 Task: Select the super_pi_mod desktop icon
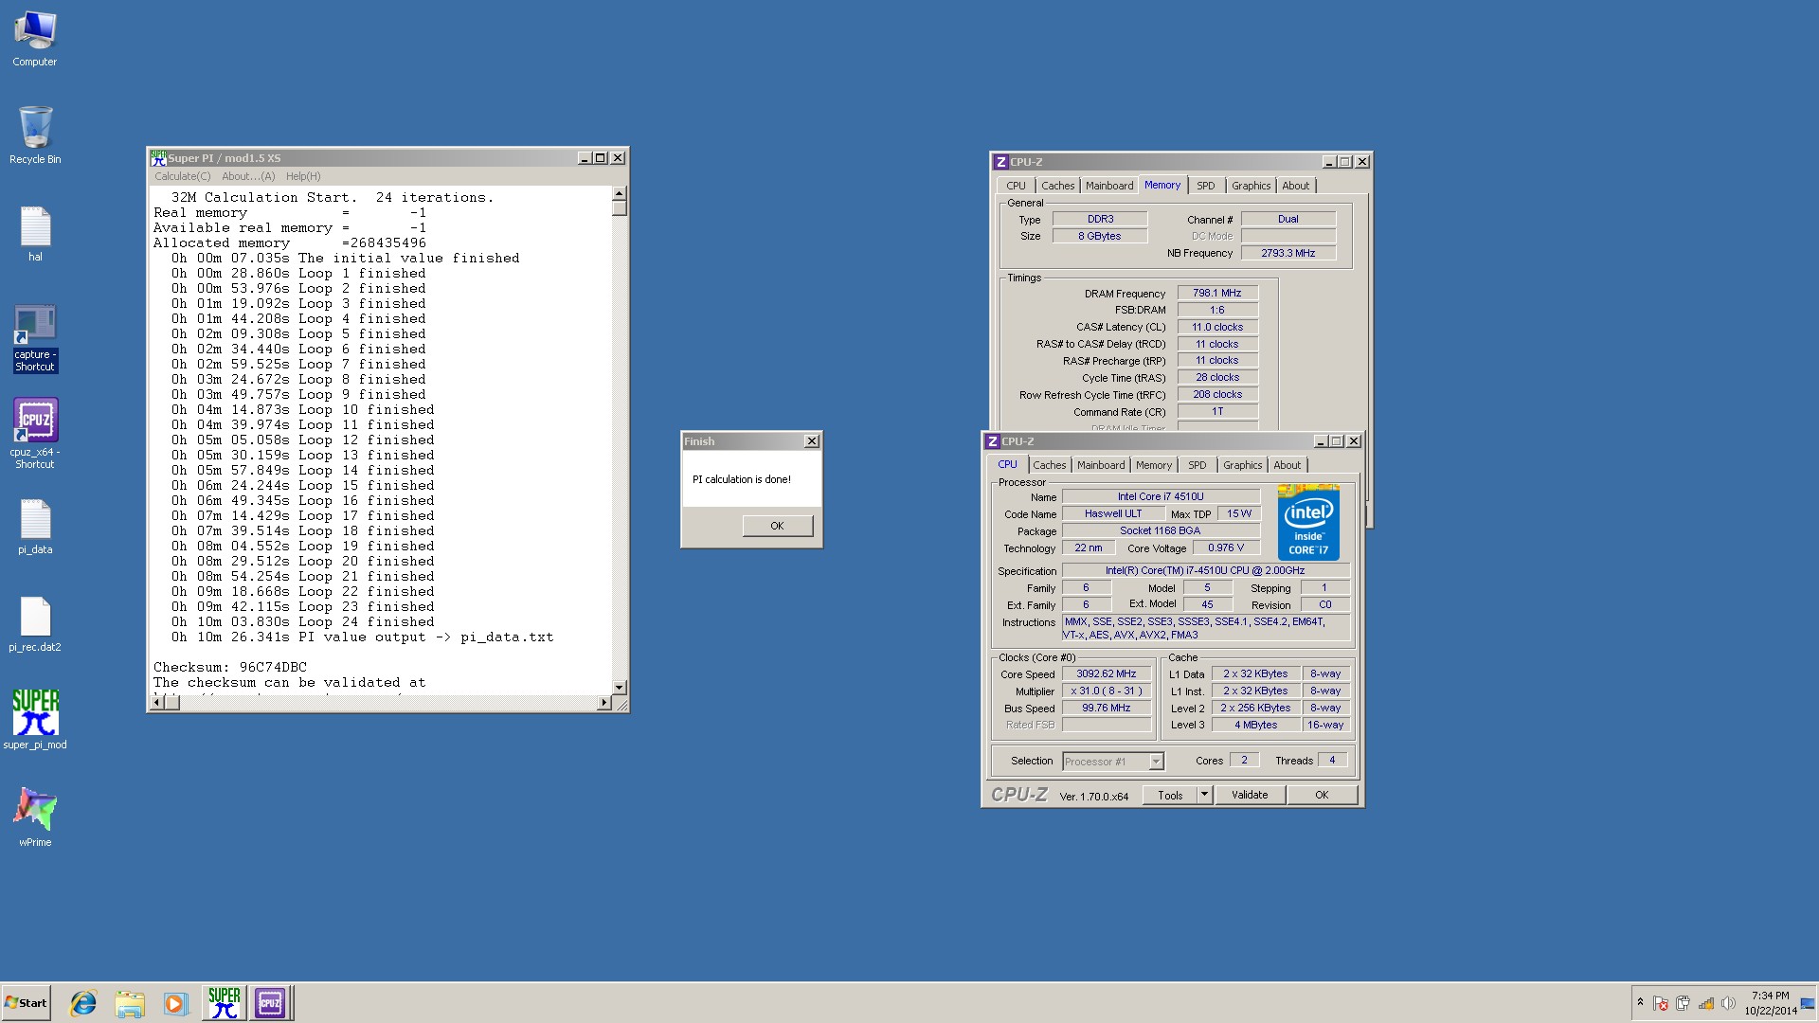pos(35,719)
